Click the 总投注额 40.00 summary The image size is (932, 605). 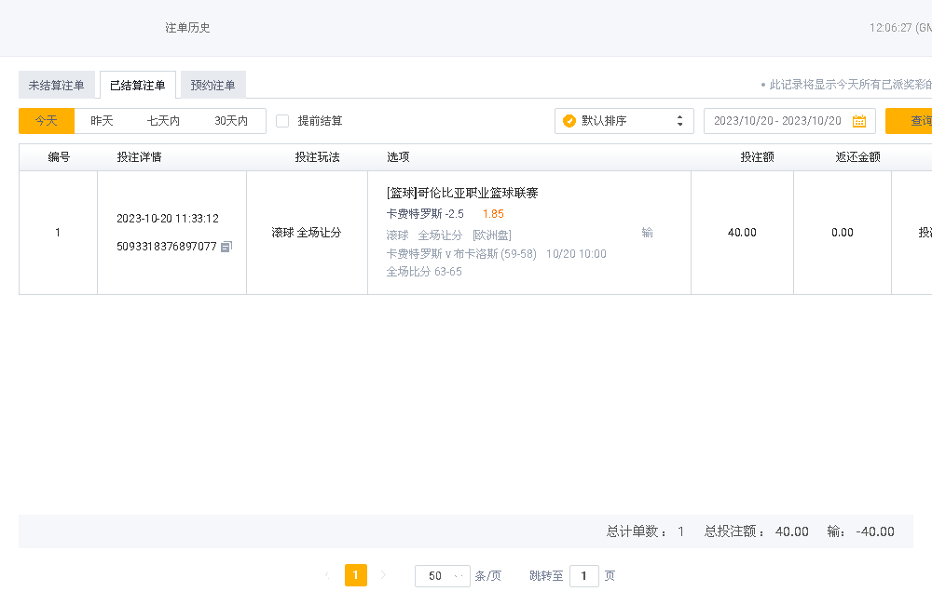click(x=756, y=531)
